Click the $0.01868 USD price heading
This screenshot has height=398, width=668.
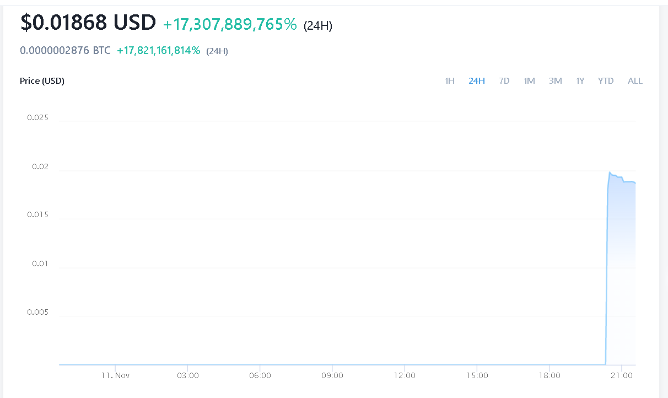88,23
